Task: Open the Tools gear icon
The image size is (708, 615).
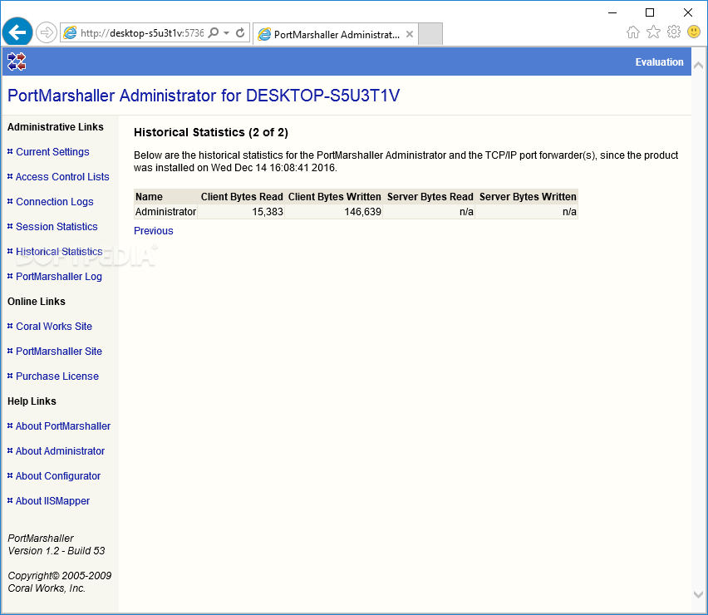Action: point(674,32)
